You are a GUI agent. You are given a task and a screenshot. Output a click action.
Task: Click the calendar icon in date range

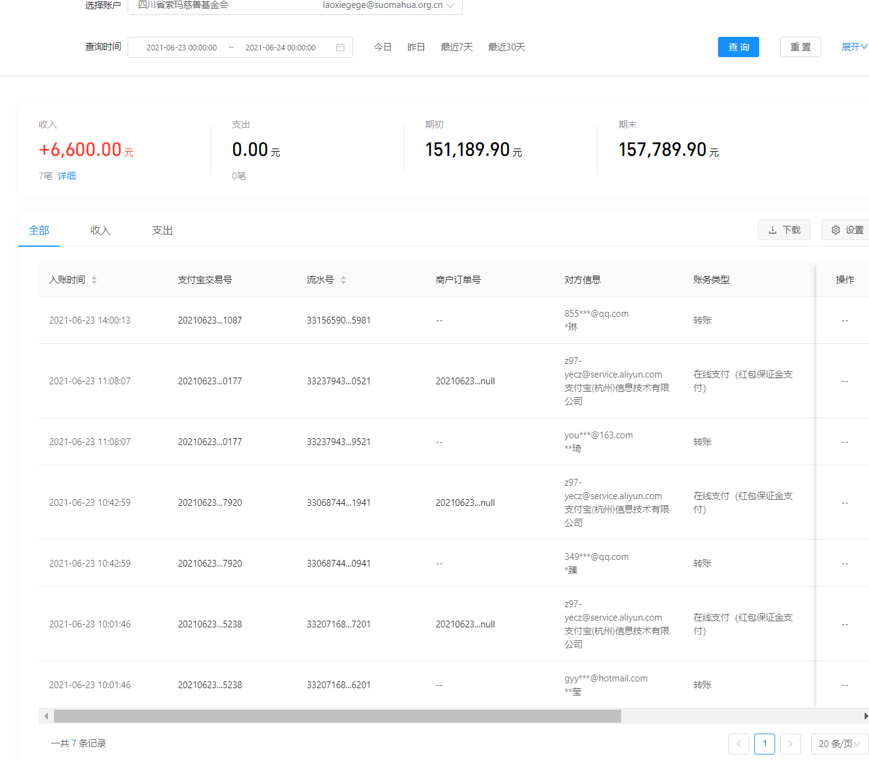point(340,47)
